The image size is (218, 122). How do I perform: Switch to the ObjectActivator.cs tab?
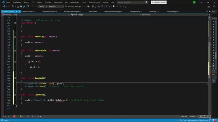(x=28, y=12)
